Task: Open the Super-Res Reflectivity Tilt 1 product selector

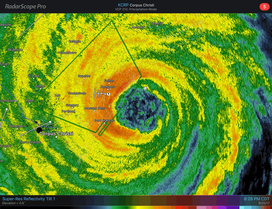Action: click(29, 199)
